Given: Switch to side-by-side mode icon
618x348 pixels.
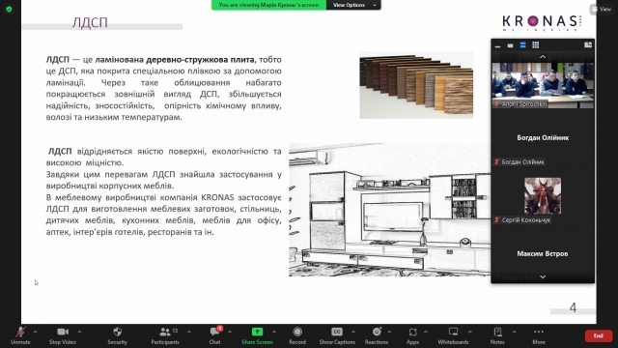Looking at the screenshot, I should click(588, 45).
